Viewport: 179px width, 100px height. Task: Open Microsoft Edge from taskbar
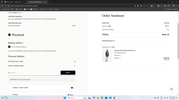pos(102,98)
